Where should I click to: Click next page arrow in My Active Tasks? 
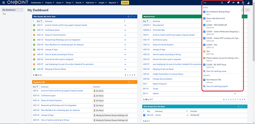click(135, 75)
